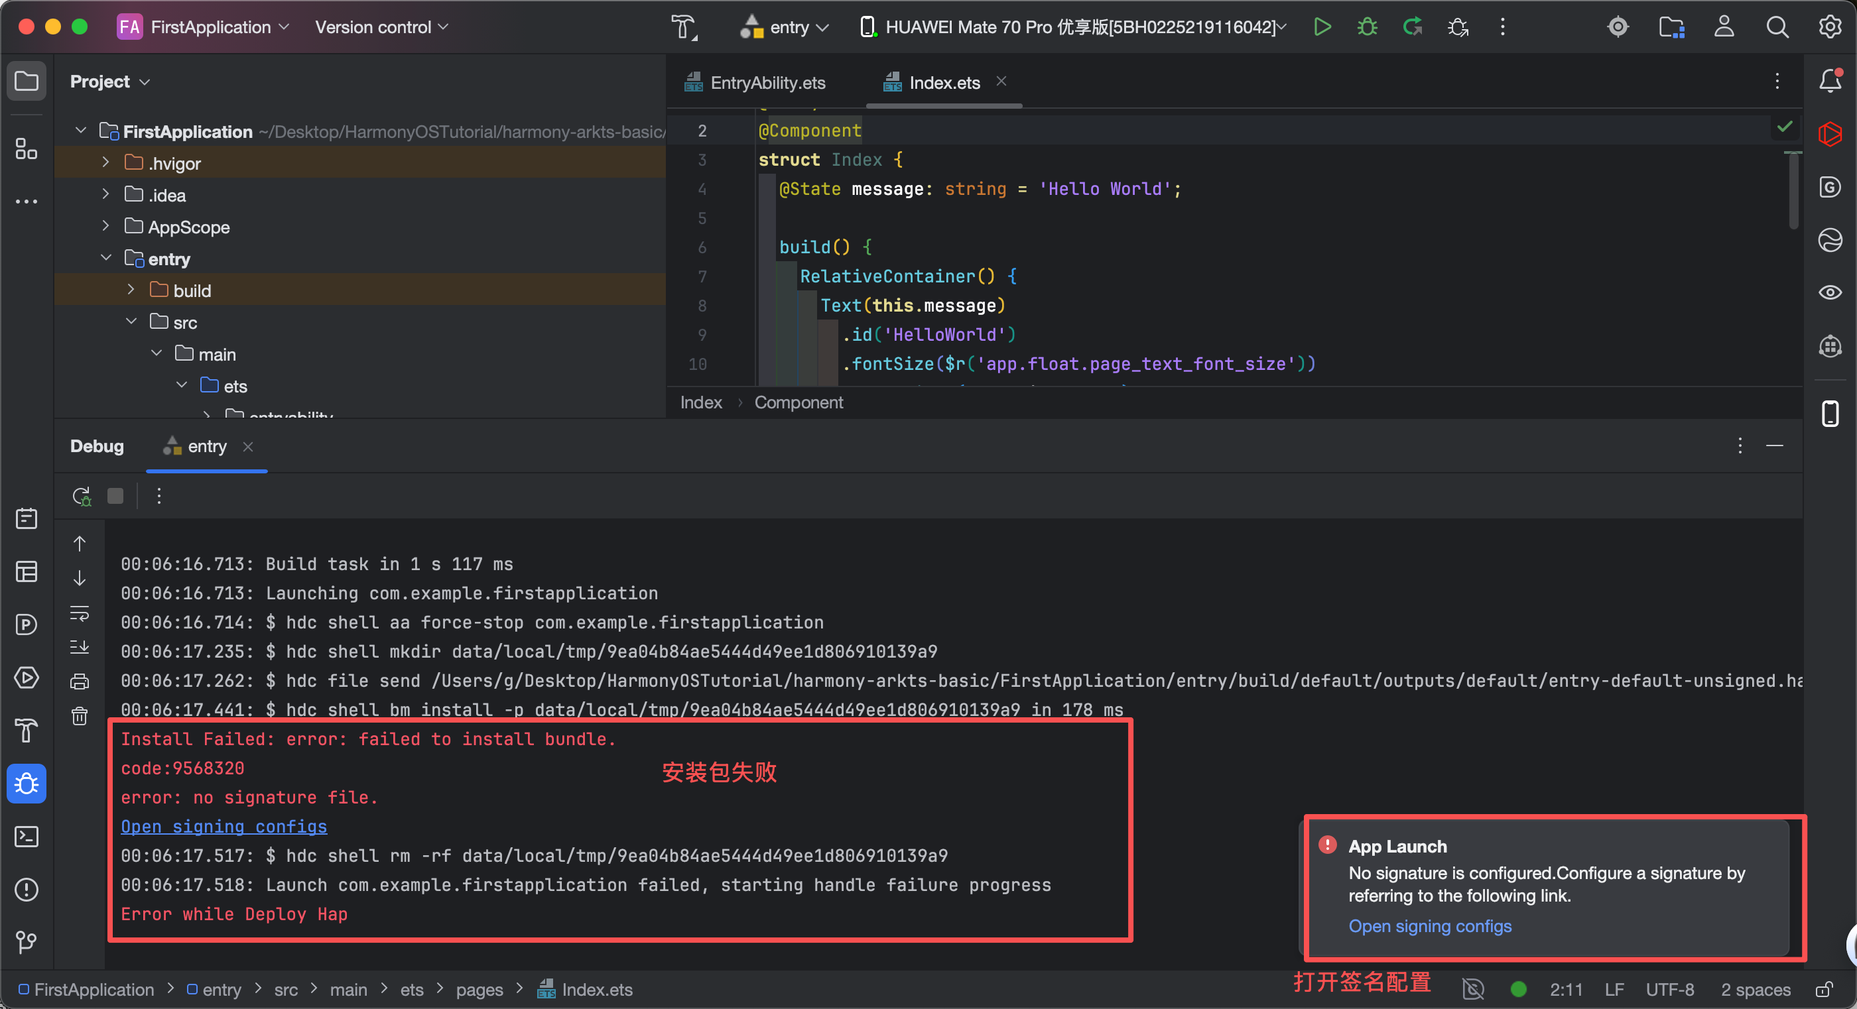
Task: Close the Index.ets editor tab
Action: [x=1001, y=82]
